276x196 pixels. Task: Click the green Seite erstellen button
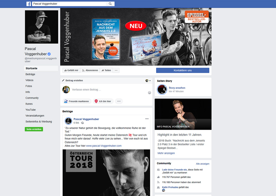[x=34, y=129]
